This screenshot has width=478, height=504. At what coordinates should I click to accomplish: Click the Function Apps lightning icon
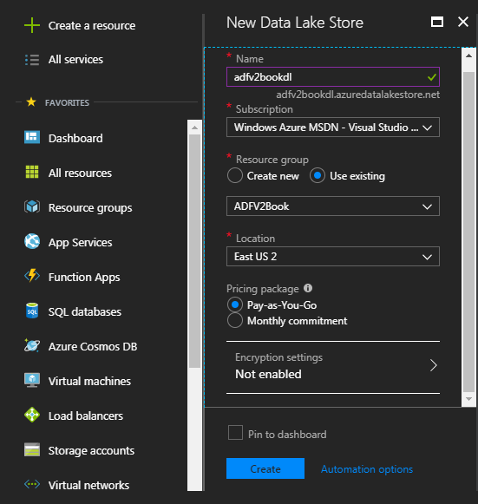(x=32, y=276)
